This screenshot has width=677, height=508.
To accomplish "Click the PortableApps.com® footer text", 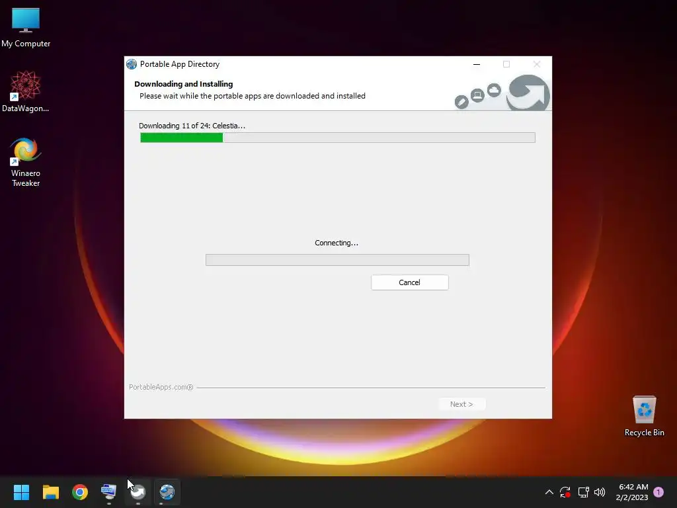I will point(161,387).
